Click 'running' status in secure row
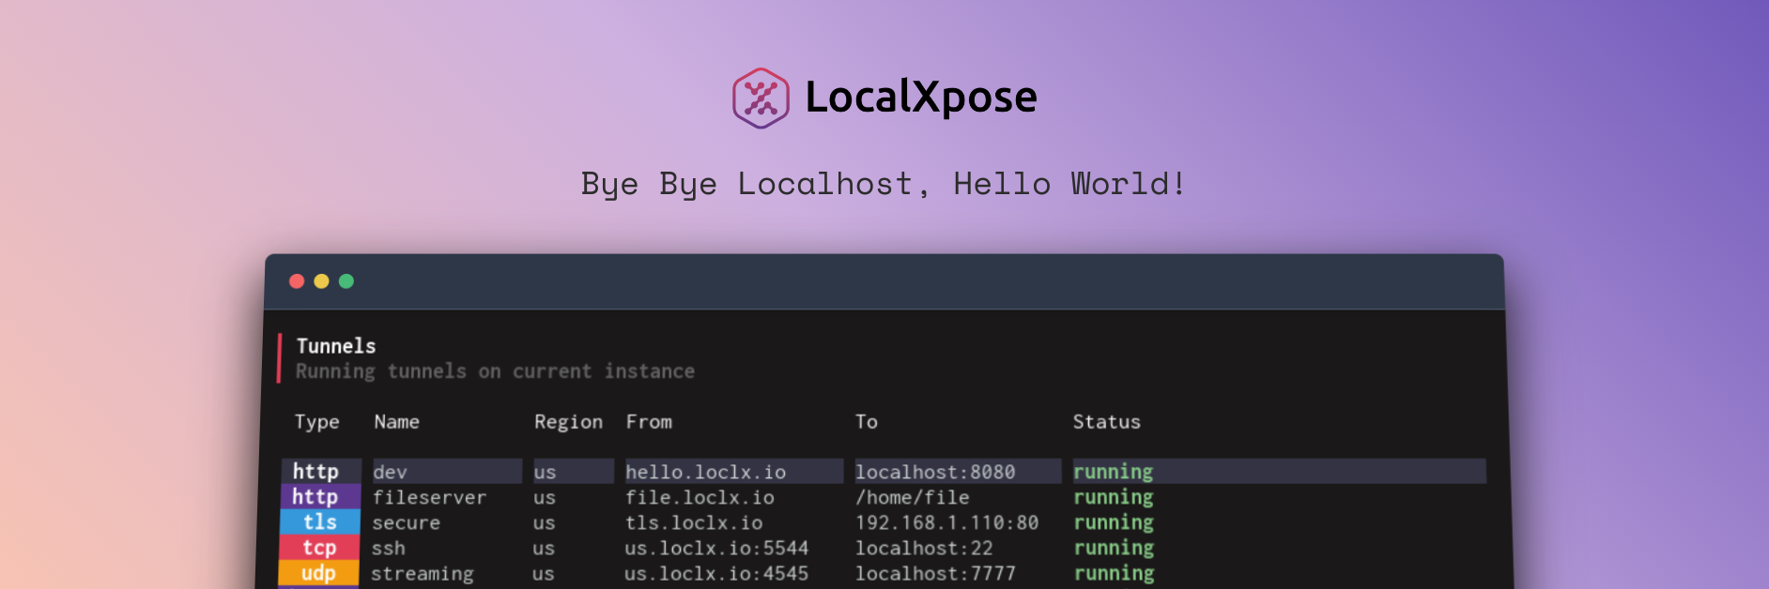The width and height of the screenshot is (1769, 589). pyautogui.click(x=1113, y=522)
